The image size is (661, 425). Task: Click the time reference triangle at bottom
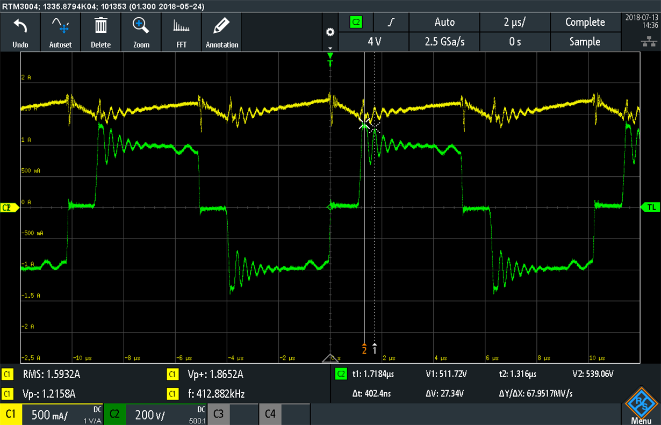point(330,359)
